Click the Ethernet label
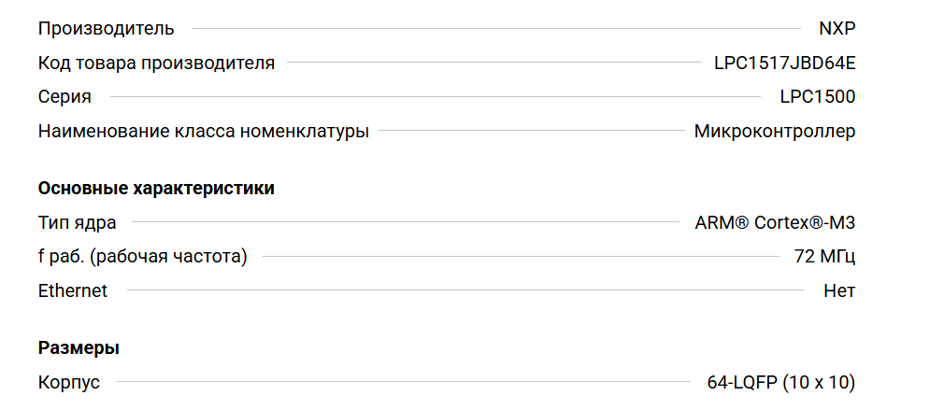 click(x=72, y=290)
